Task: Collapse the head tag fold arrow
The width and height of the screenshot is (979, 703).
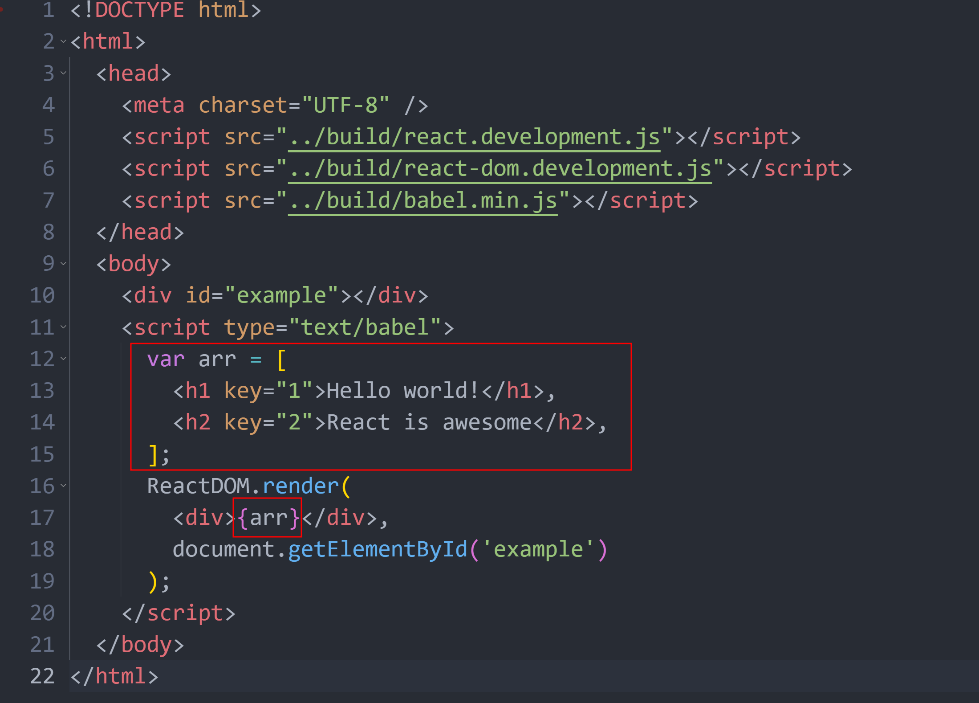Action: coord(63,73)
